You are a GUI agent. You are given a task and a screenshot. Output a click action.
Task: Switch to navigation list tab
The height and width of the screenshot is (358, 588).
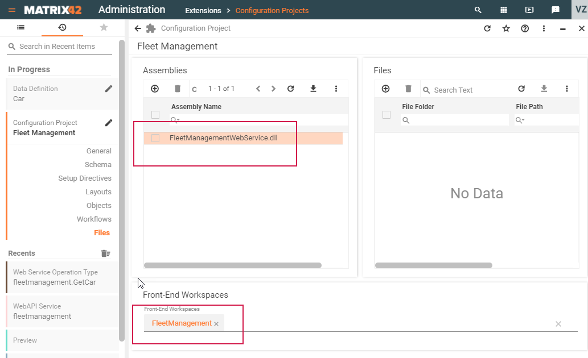pos(21,27)
